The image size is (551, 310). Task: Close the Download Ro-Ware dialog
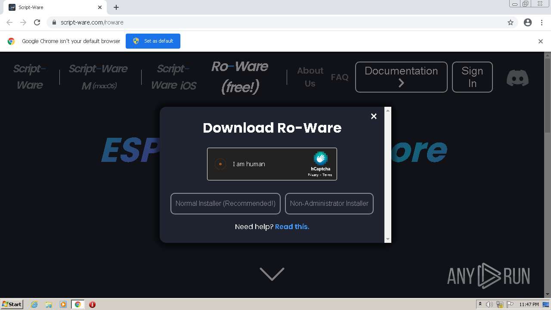pyautogui.click(x=374, y=116)
